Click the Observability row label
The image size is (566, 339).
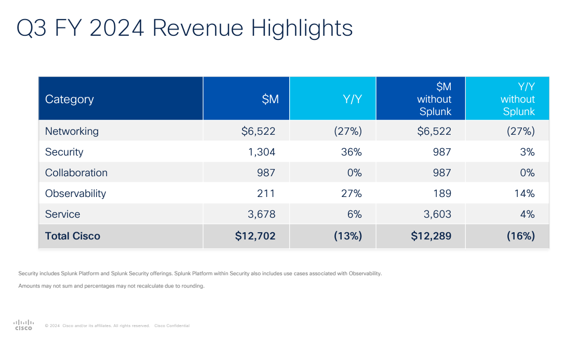[75, 193]
